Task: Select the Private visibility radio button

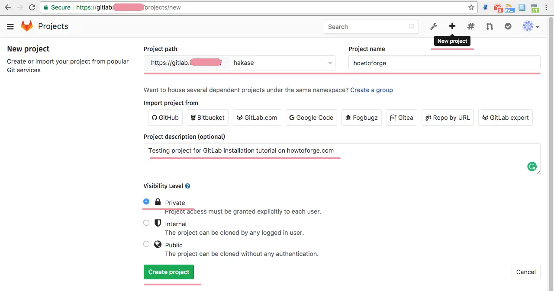Action: click(x=146, y=201)
